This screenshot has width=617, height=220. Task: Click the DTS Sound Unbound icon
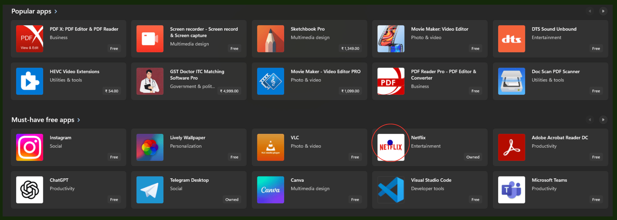point(511,39)
